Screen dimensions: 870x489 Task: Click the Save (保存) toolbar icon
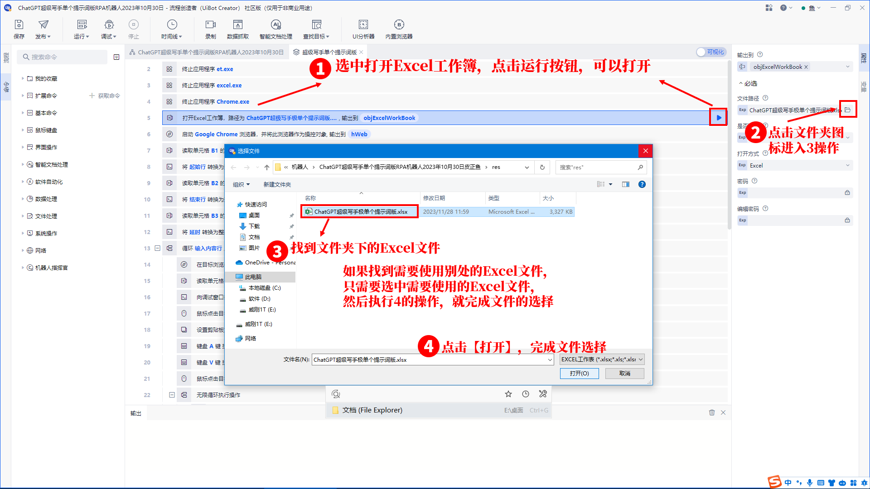click(19, 29)
